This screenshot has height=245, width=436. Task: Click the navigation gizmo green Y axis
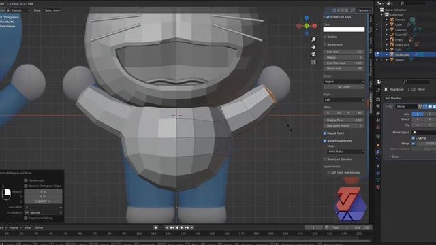click(307, 26)
